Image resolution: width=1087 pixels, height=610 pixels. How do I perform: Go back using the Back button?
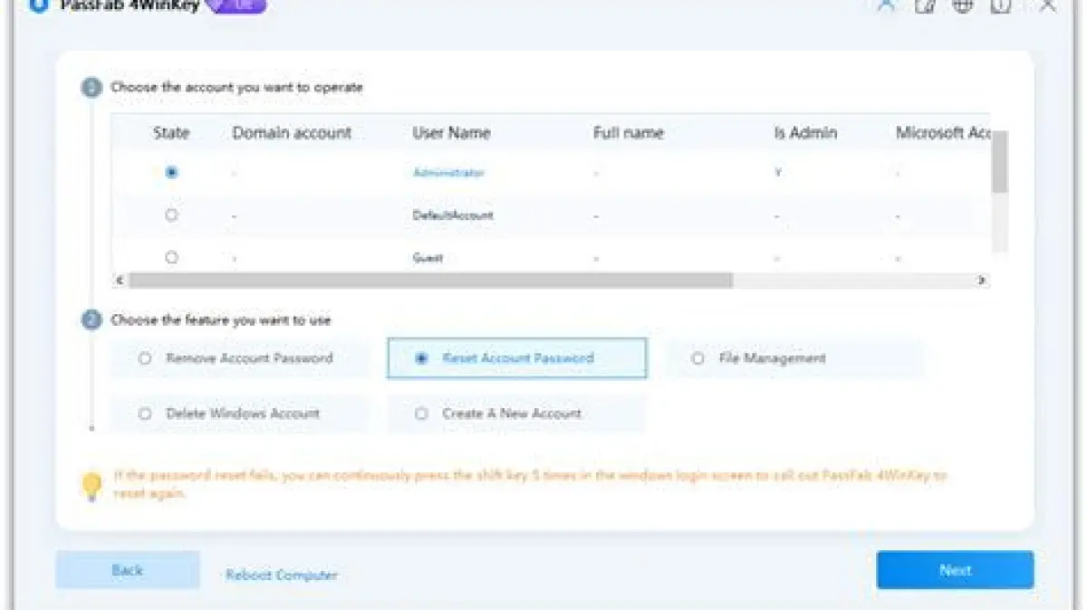[128, 570]
